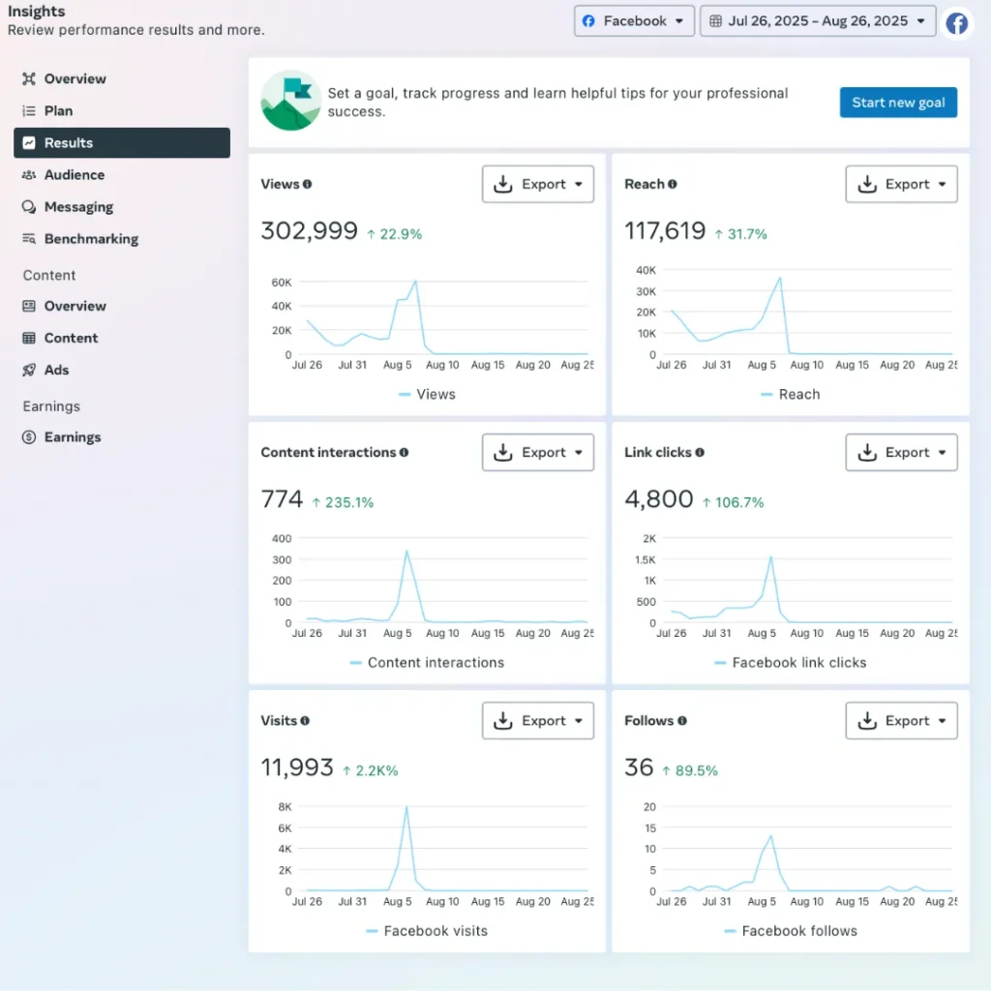This screenshot has height=991, width=991.
Task: Expand the Views Export dropdown
Action: tap(538, 184)
